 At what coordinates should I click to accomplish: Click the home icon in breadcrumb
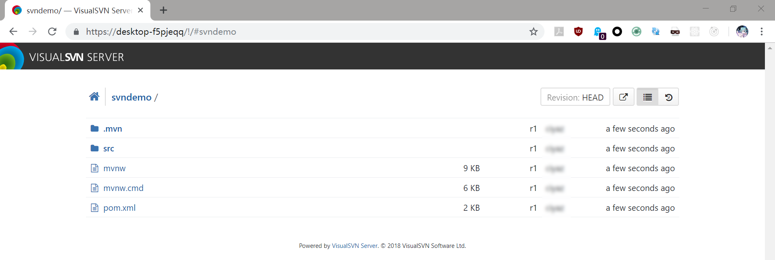pyautogui.click(x=94, y=97)
